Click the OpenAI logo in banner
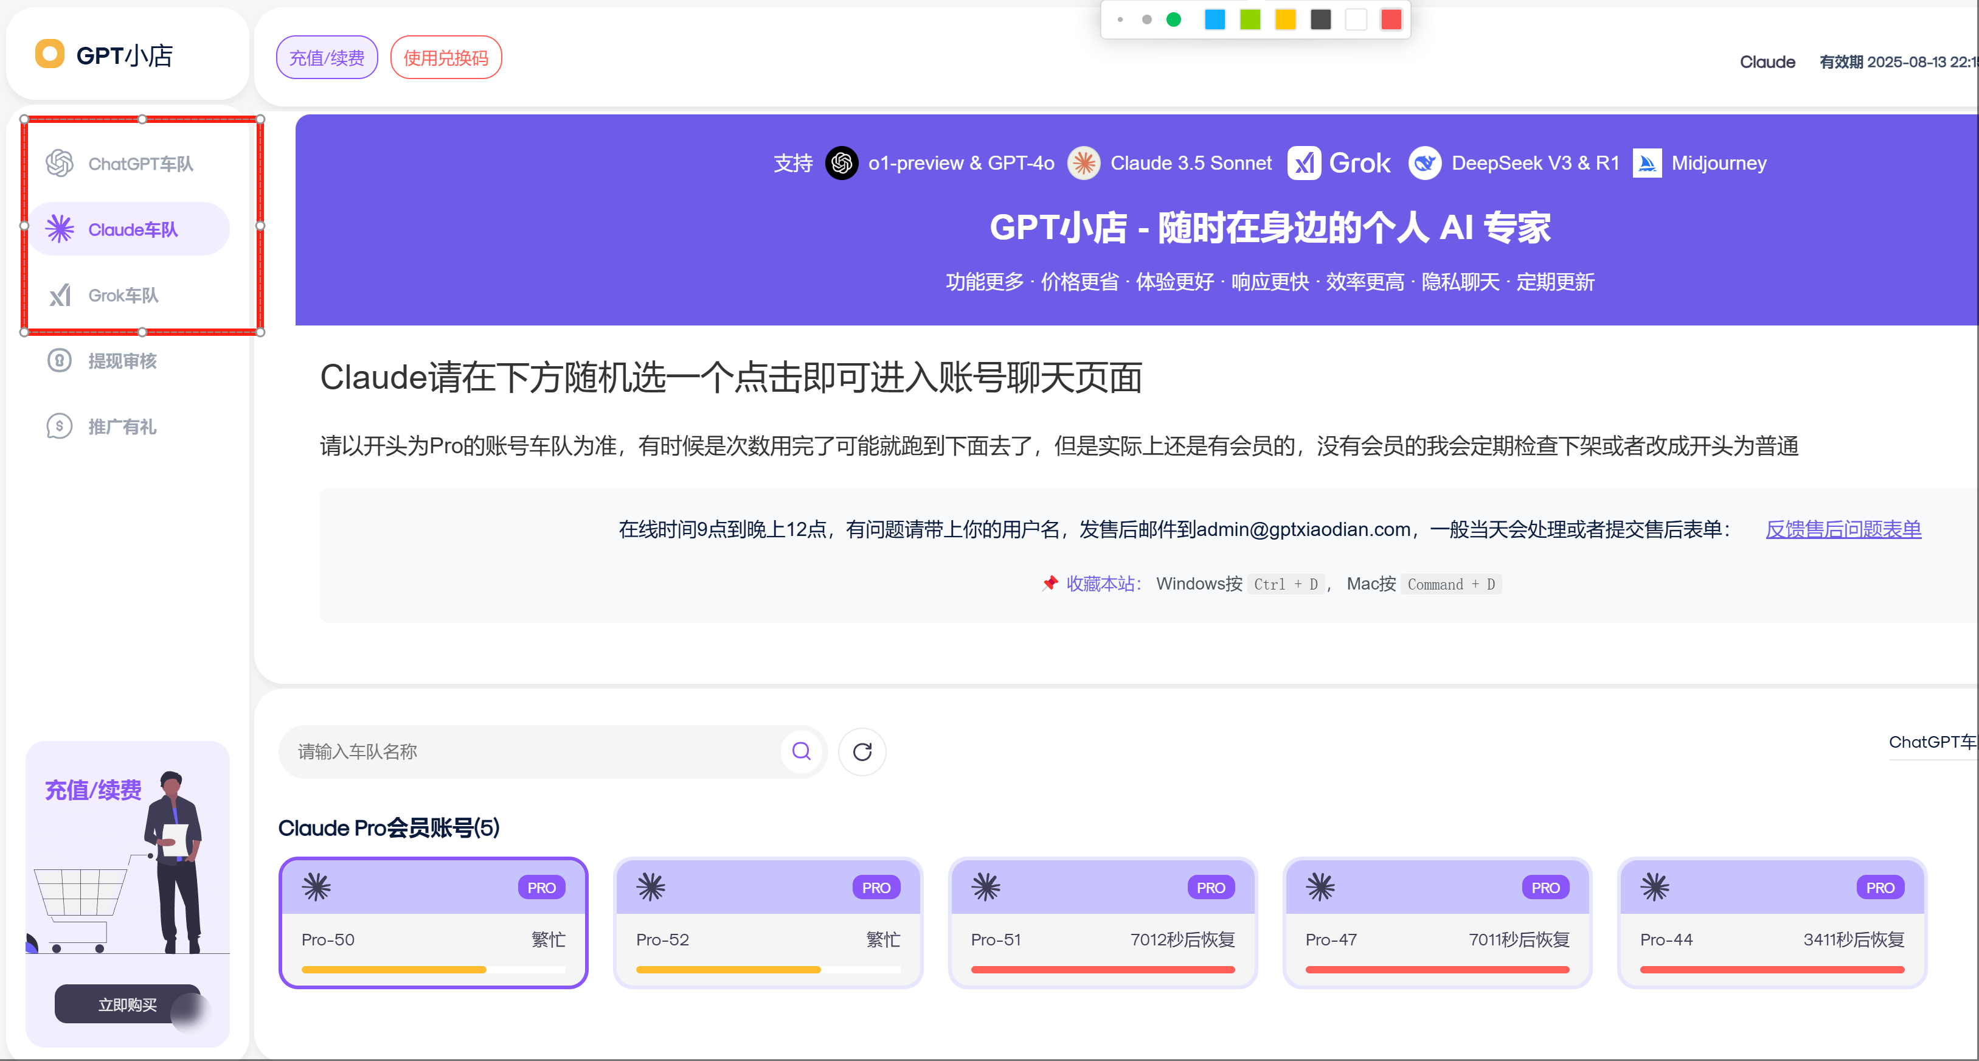 pos(841,163)
